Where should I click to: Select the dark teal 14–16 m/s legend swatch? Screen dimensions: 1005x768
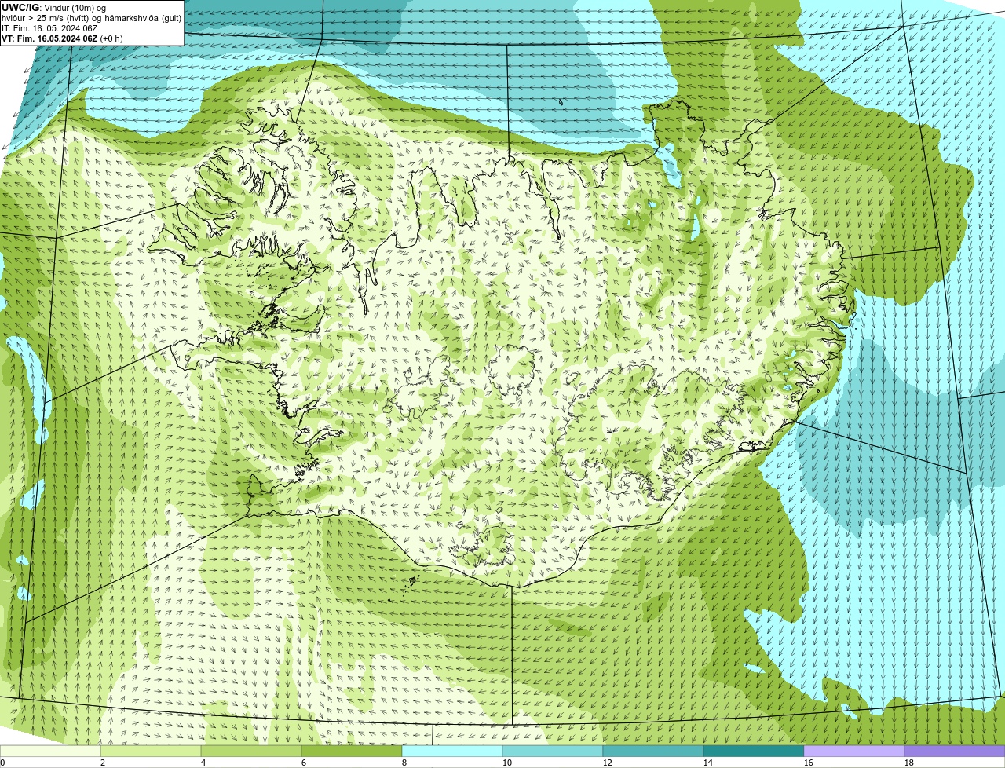754,752
